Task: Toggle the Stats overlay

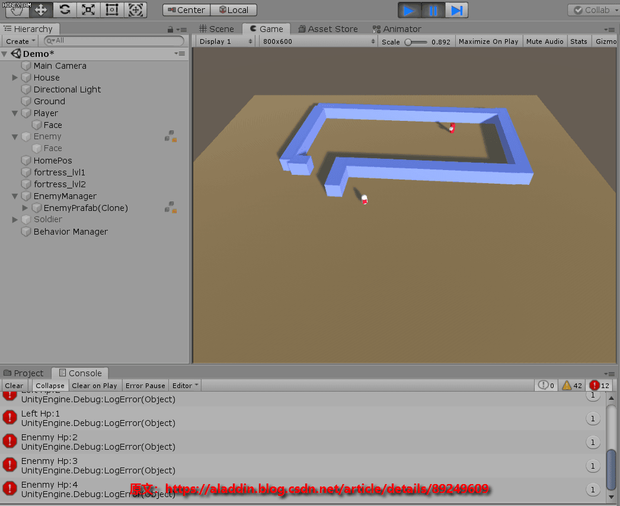Action: pyautogui.click(x=579, y=41)
